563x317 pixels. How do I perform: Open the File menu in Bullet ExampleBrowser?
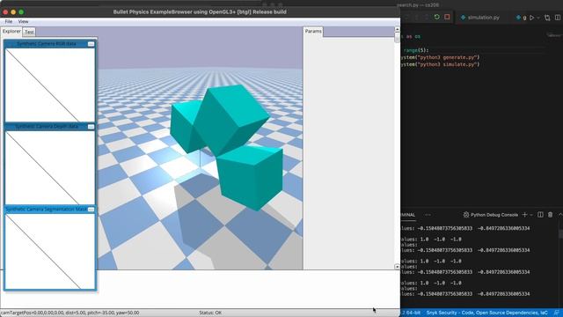coord(8,21)
